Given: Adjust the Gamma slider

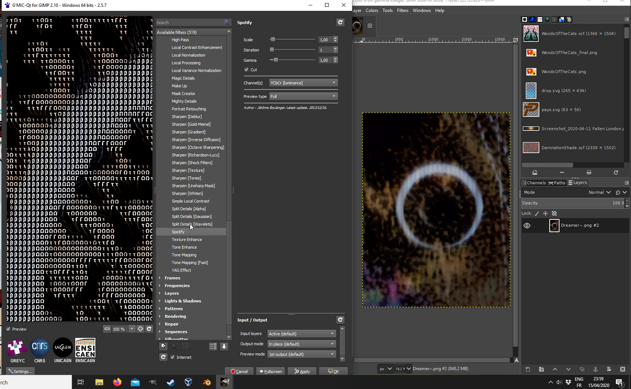Looking at the screenshot, I should (x=292, y=60).
